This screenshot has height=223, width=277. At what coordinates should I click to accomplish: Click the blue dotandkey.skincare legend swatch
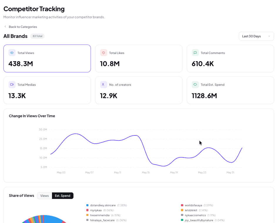coord(87,205)
